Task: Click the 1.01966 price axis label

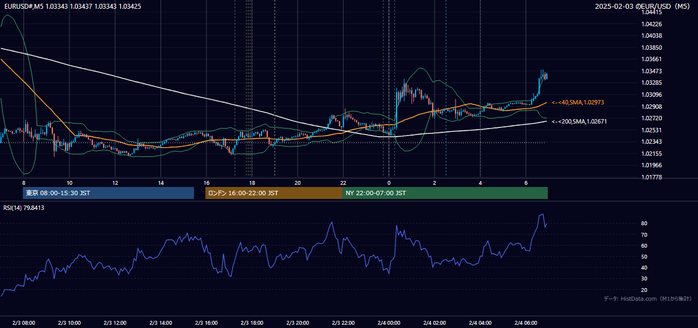Action: pyautogui.click(x=651, y=165)
